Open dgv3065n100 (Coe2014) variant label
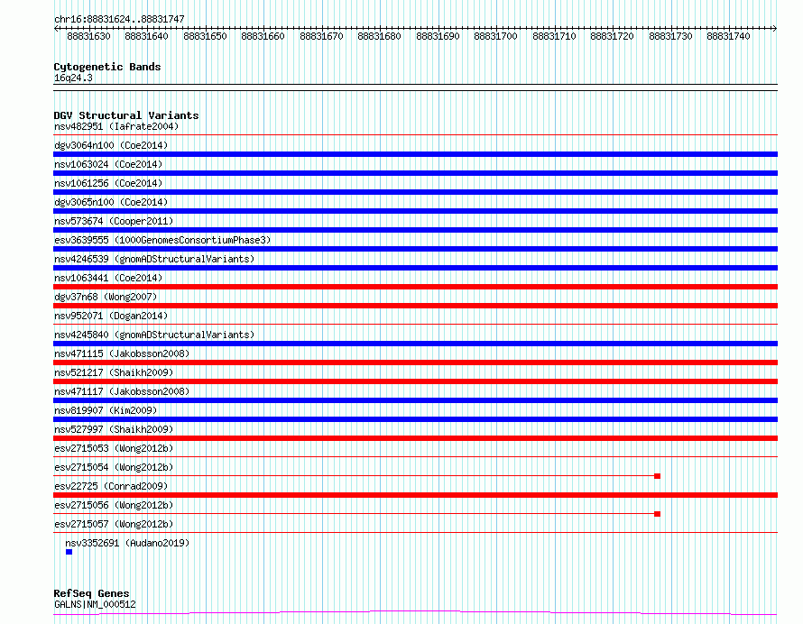This screenshot has height=624, width=803. point(111,202)
